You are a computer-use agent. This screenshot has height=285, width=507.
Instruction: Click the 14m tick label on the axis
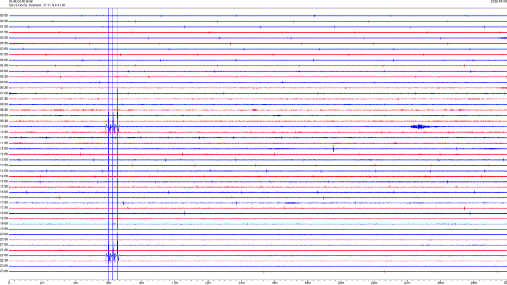tap(241, 283)
